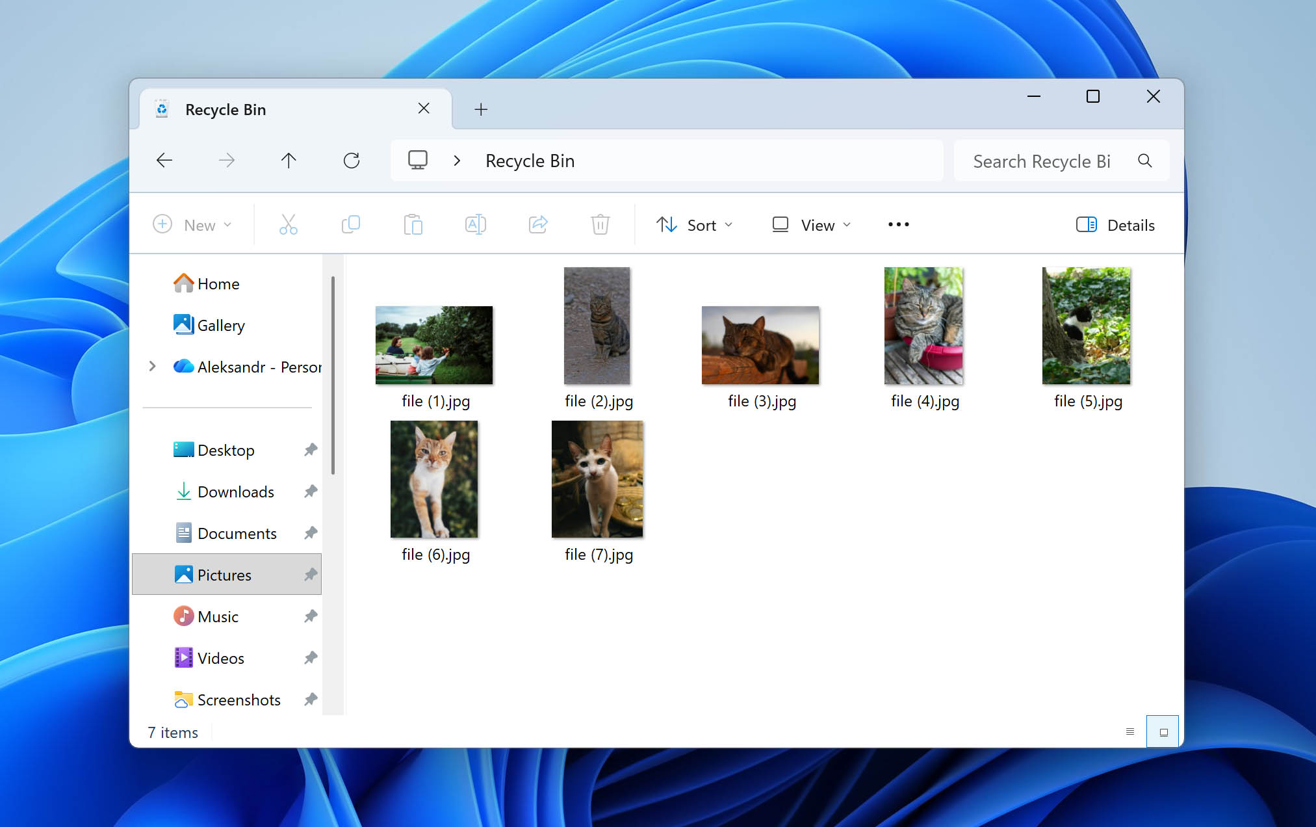Click the Back navigation button
The height and width of the screenshot is (827, 1316).
(164, 160)
